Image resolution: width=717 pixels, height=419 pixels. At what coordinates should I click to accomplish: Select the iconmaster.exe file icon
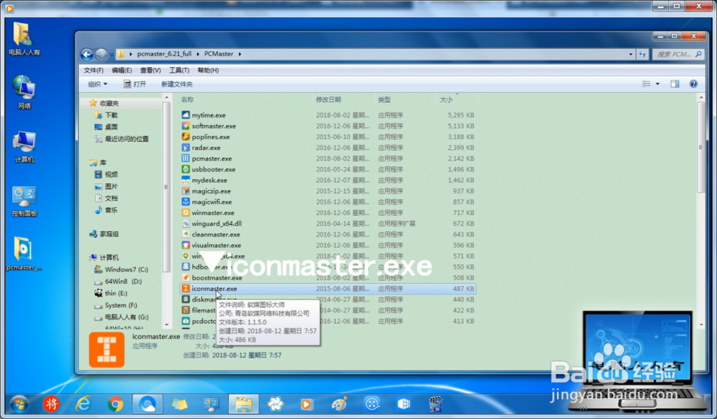click(185, 289)
